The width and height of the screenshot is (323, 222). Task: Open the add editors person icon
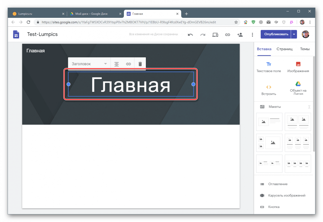pyautogui.click(x=240, y=35)
